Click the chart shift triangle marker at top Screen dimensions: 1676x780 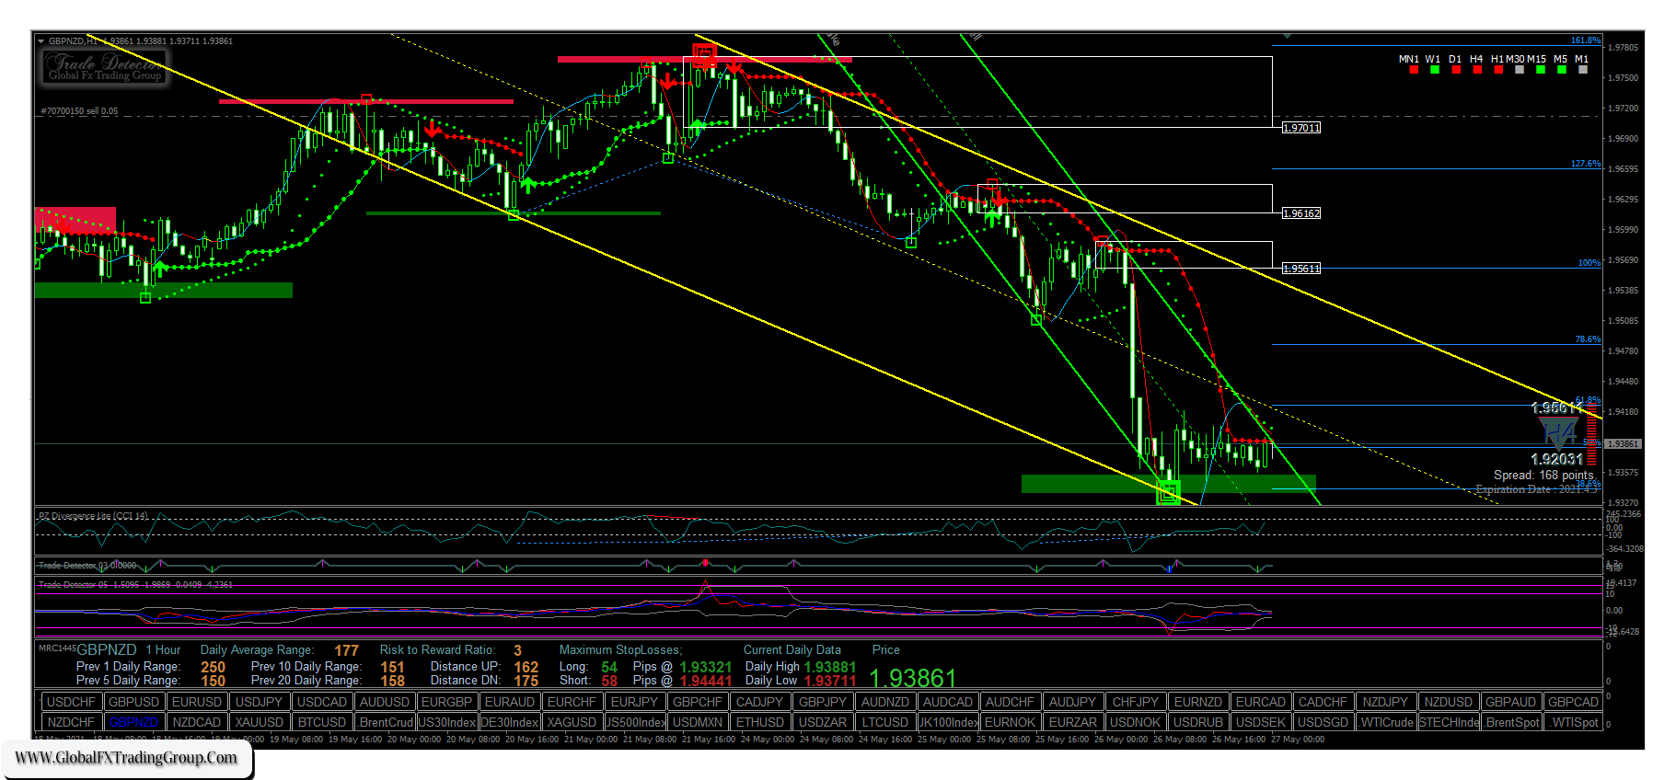1287,36
